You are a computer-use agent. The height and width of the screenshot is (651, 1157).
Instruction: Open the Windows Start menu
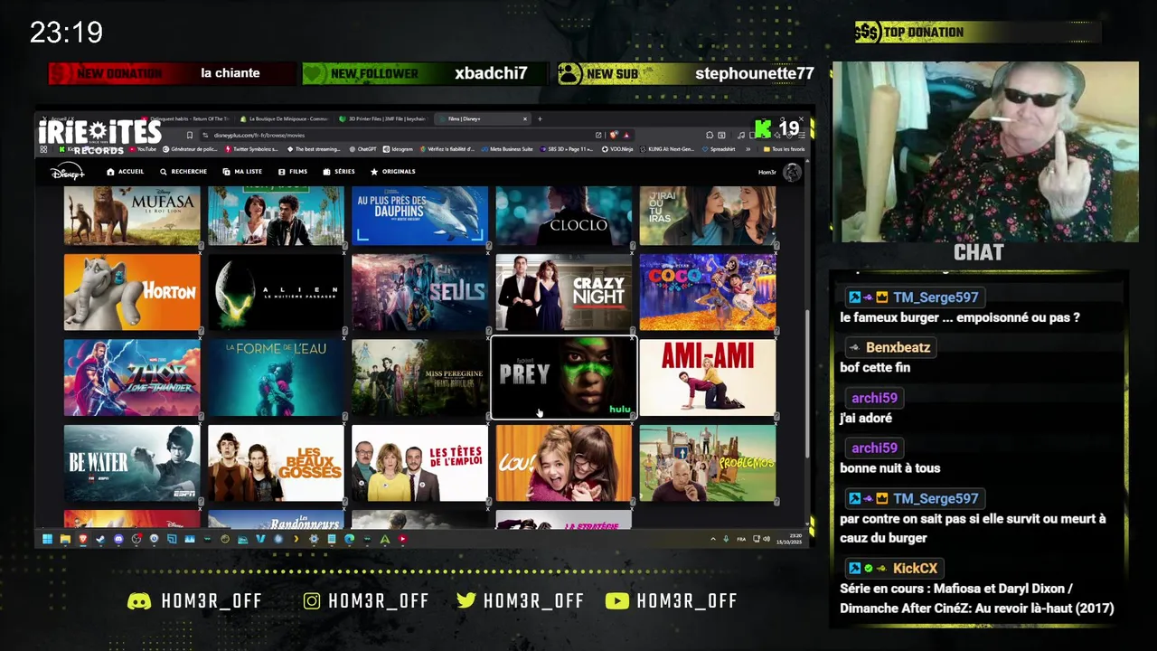click(x=47, y=539)
